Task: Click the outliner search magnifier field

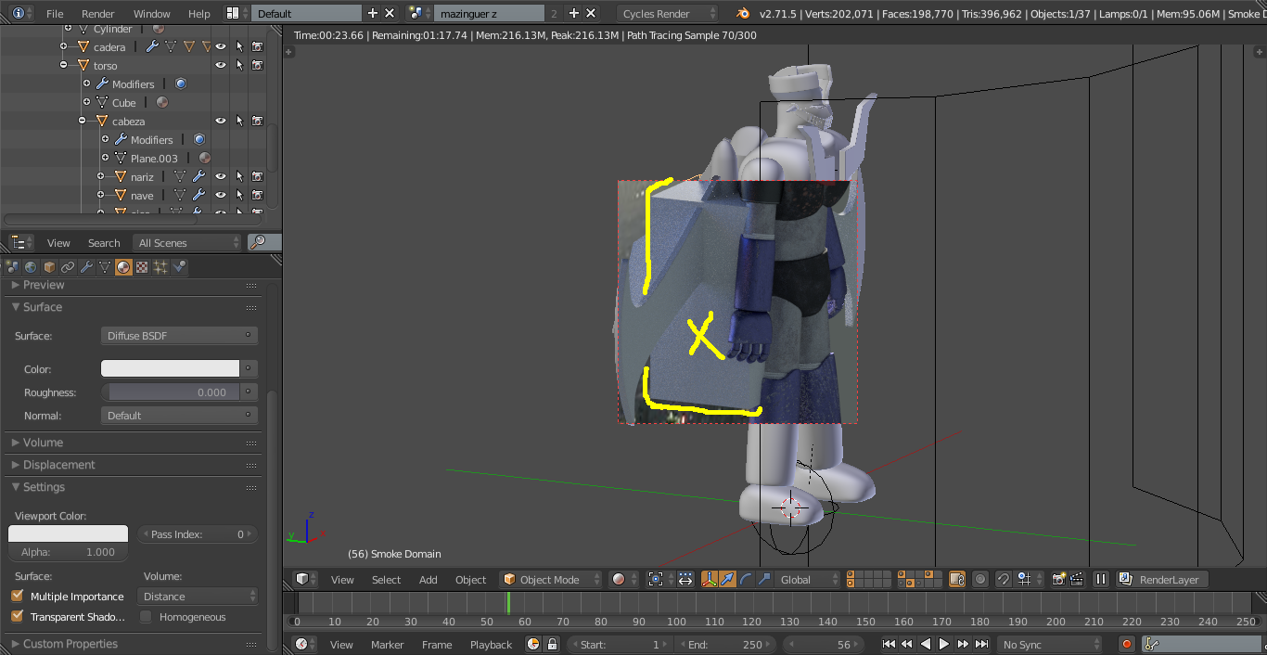Action: click(263, 242)
